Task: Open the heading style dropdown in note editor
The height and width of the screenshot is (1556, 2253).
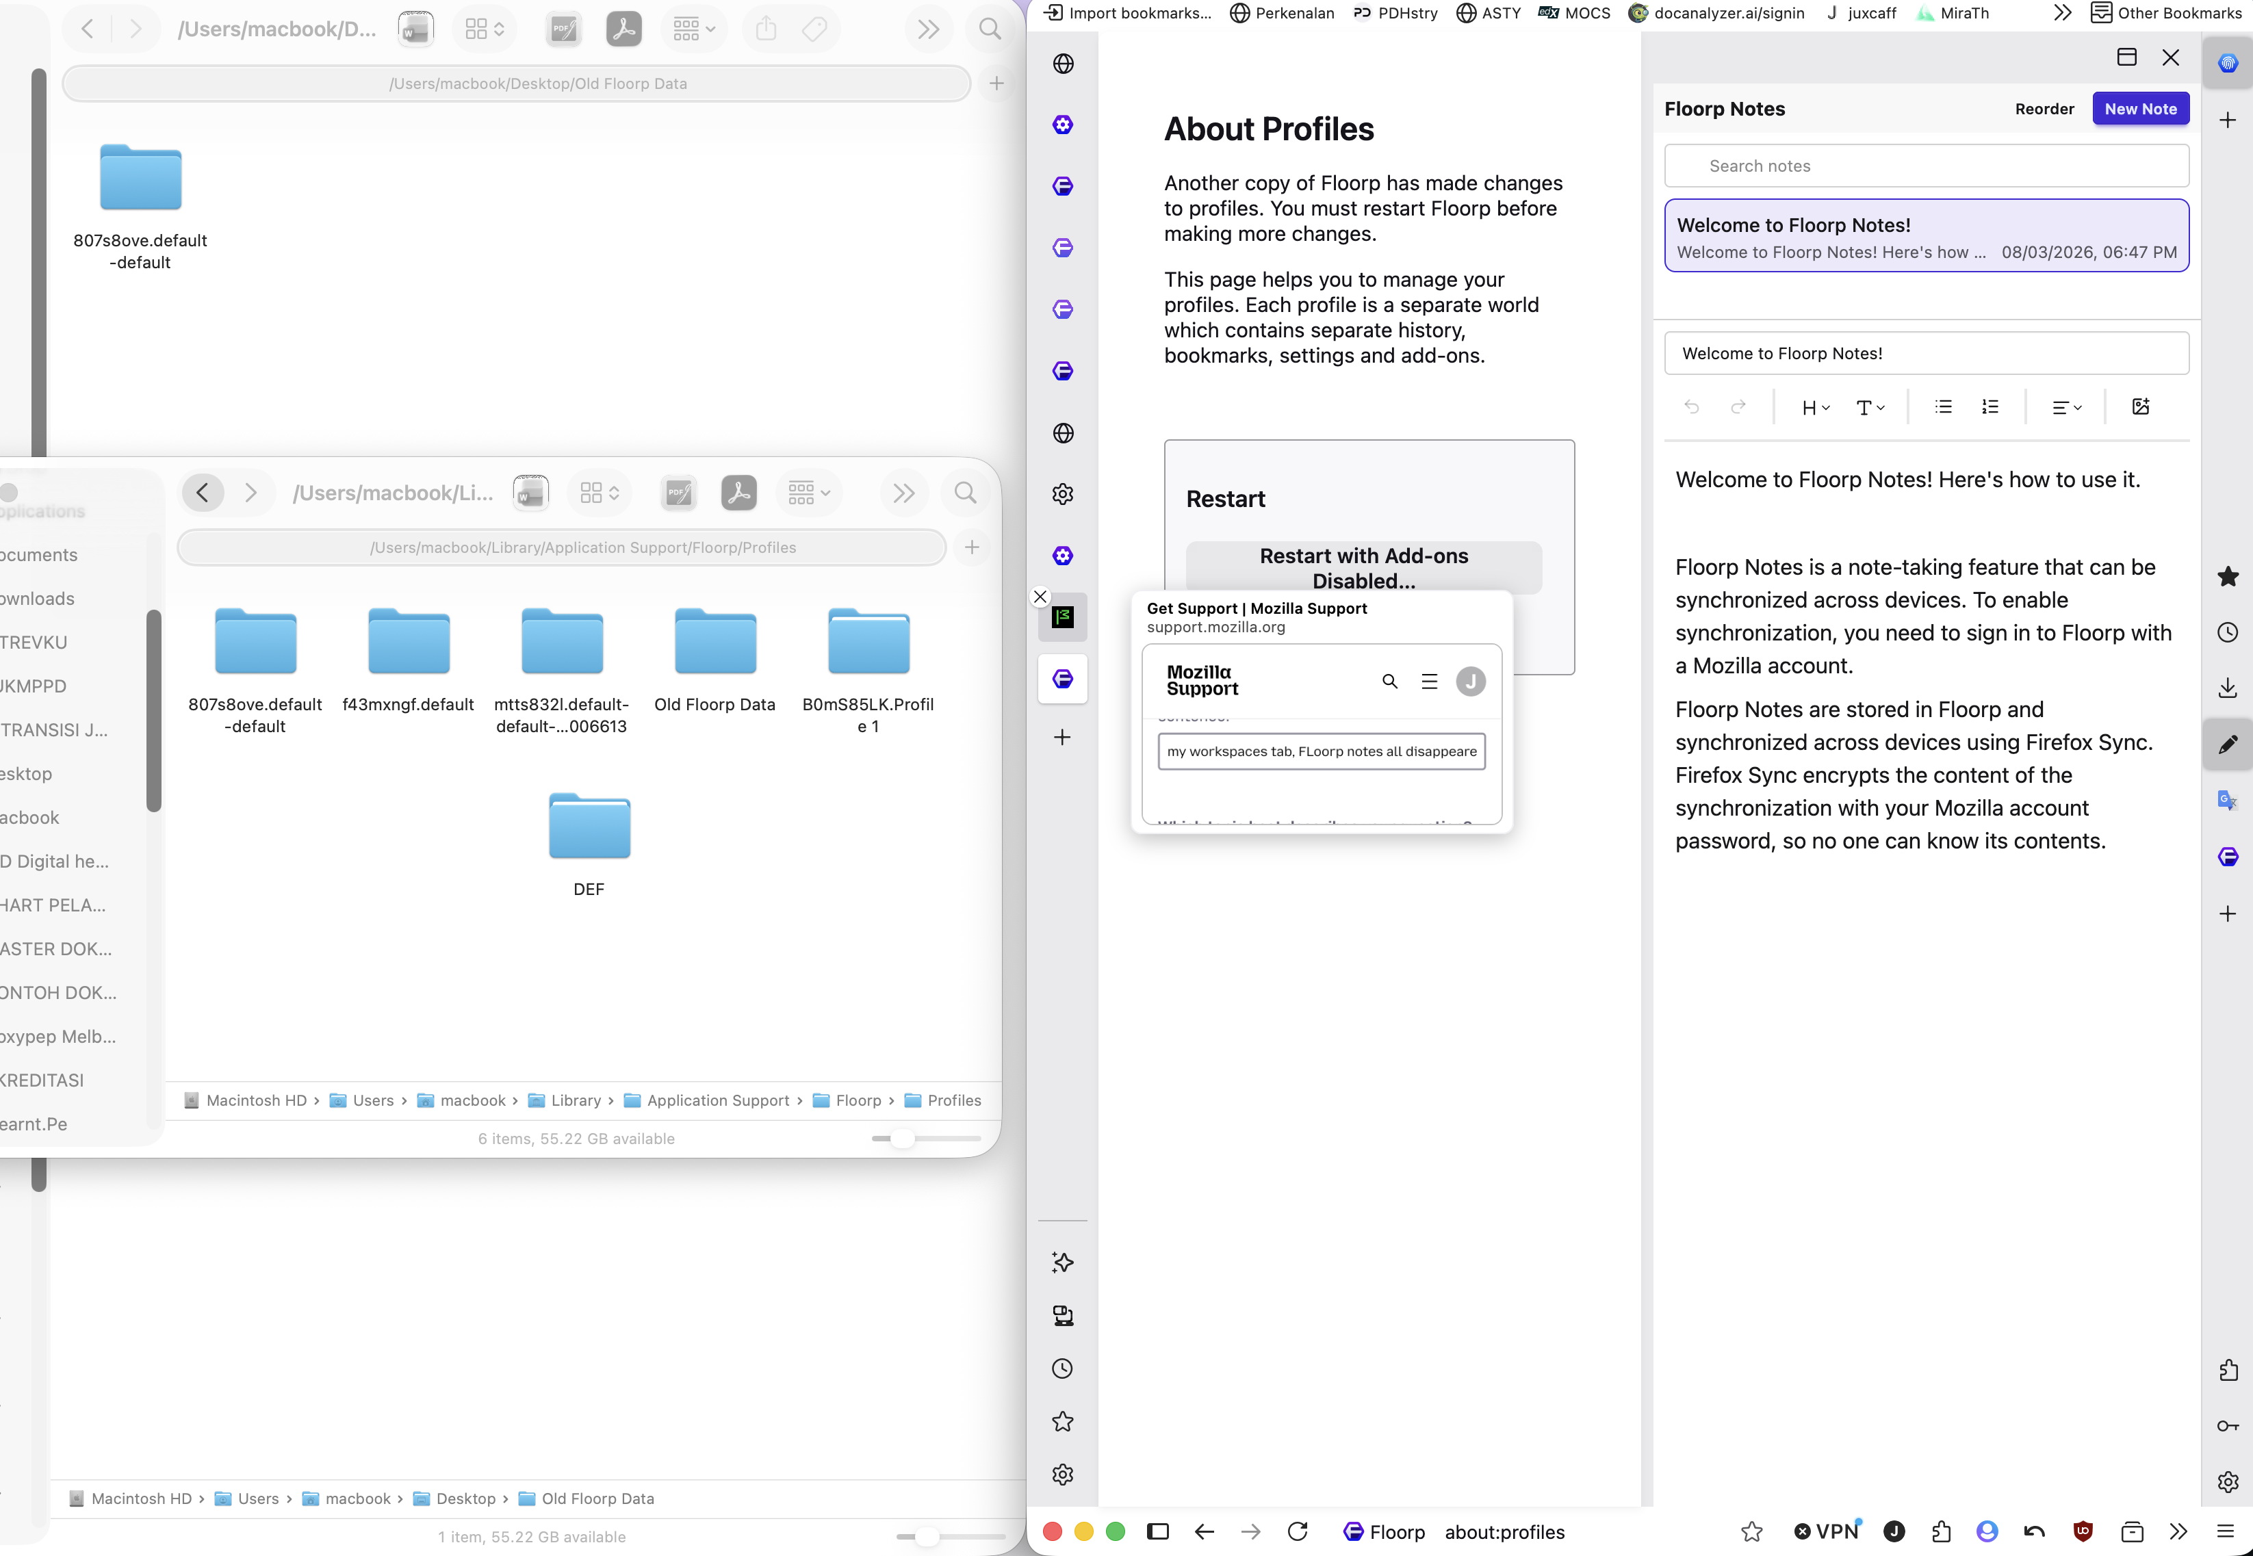Action: pyautogui.click(x=1815, y=408)
